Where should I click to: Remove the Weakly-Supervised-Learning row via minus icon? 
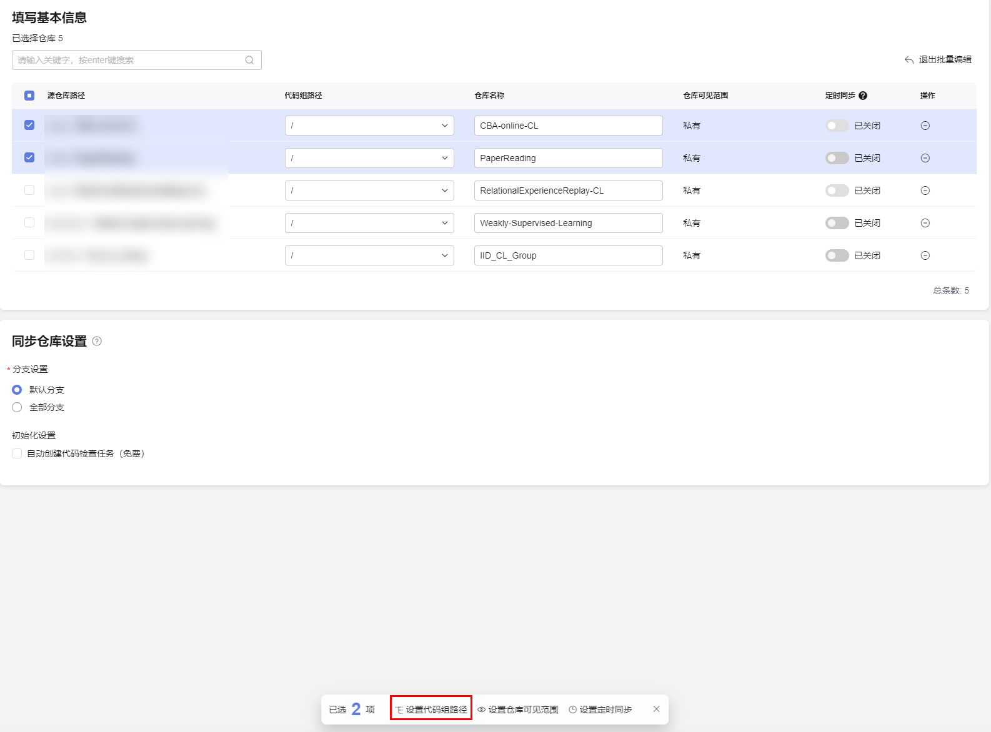click(x=925, y=223)
